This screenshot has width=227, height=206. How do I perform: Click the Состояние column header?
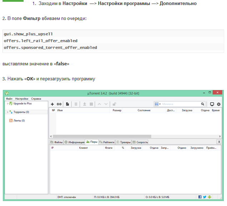[144, 110]
